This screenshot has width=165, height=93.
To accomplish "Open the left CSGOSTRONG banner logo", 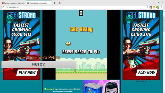I will click(x=21, y=16).
